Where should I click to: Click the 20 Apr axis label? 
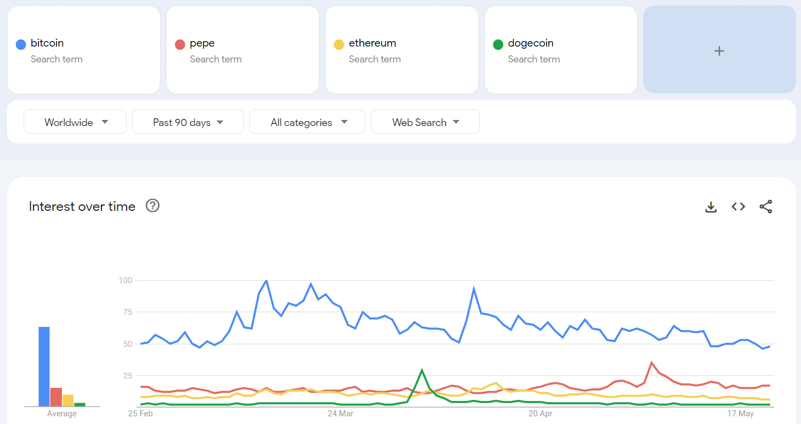(x=540, y=414)
